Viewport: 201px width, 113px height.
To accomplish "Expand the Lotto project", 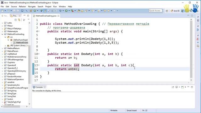I will coord(2,23).
